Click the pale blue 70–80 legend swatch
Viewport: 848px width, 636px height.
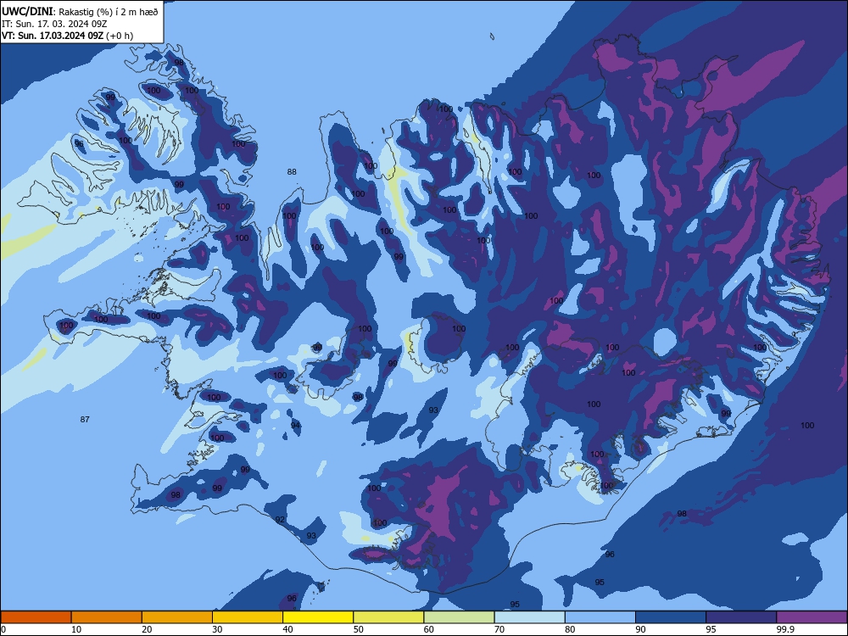point(530,617)
